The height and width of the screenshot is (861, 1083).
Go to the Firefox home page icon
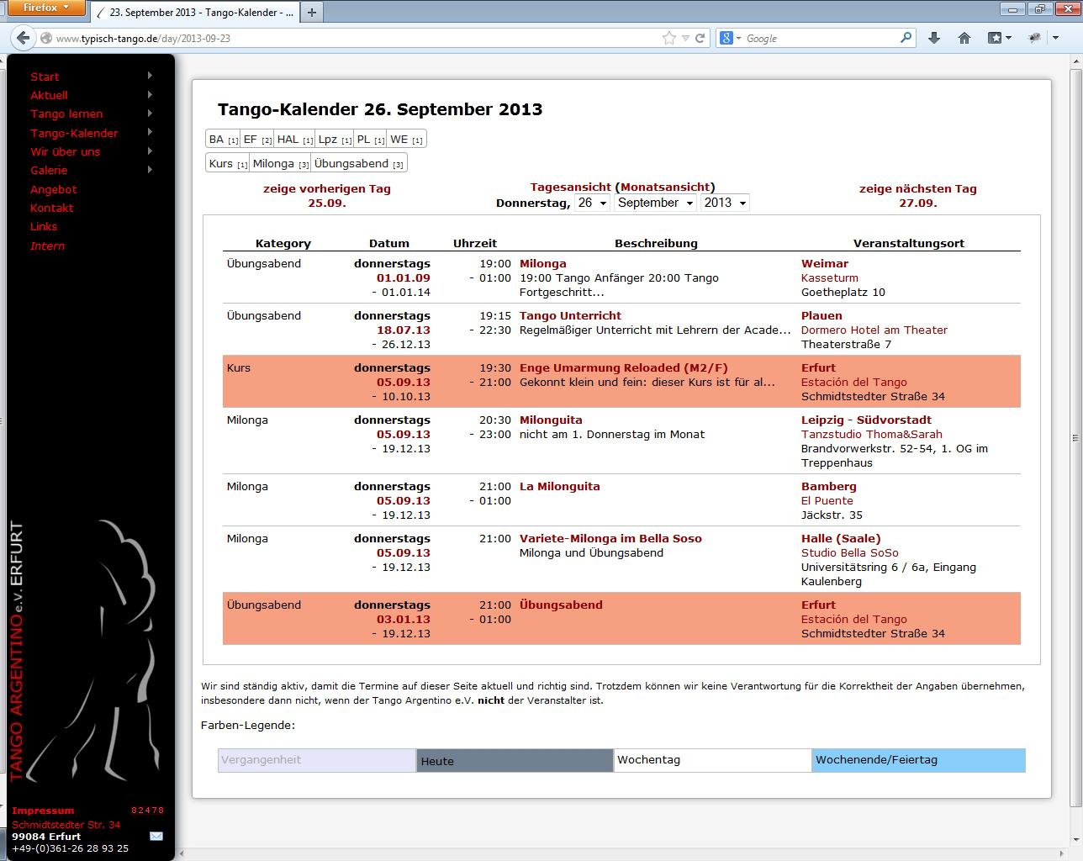click(x=964, y=38)
